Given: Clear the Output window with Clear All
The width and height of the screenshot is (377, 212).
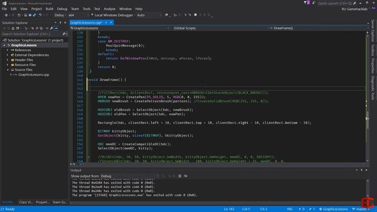Looking at the screenshot, I should 180,176.
